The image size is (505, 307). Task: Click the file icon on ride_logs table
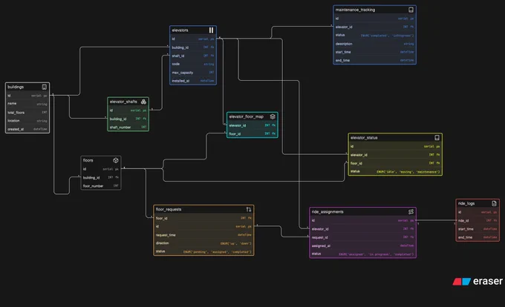(x=494, y=203)
